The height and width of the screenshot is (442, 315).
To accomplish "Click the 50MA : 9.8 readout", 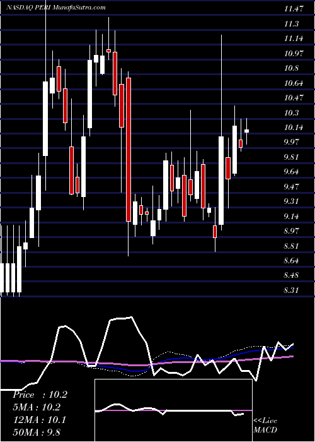I will 37,432.
